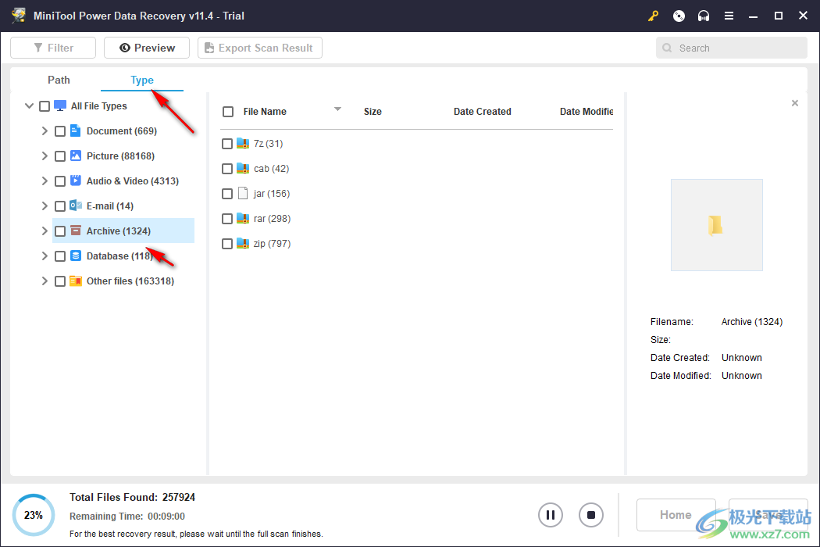
Task: Select the Picture (88168) label
Action: pos(120,156)
